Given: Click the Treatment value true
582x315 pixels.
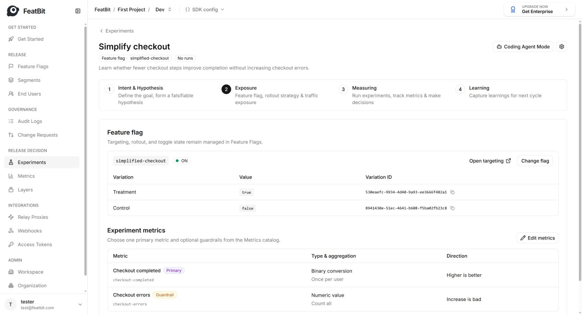Looking at the screenshot, I should coord(246,192).
